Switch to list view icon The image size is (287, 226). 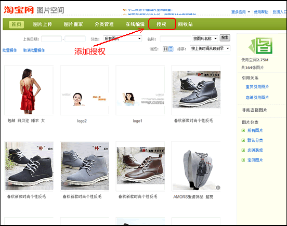click(171, 49)
